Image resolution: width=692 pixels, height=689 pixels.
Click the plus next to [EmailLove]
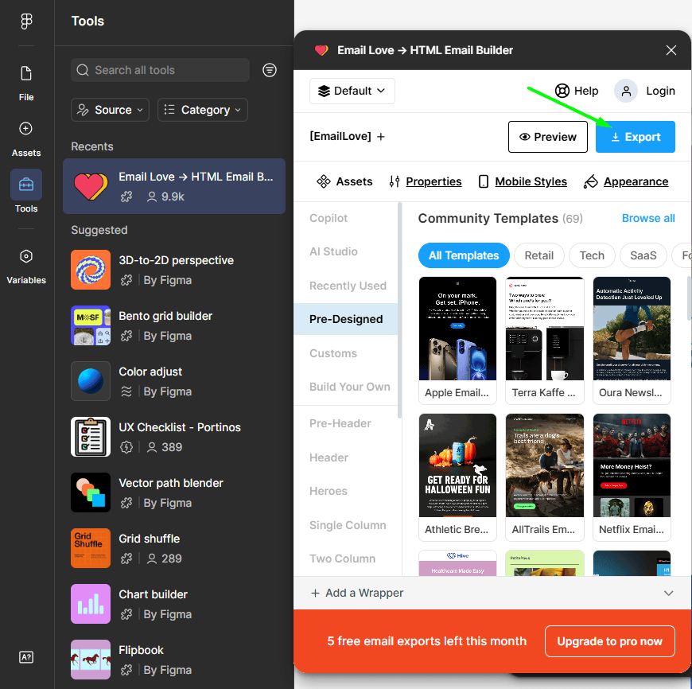[x=381, y=137]
